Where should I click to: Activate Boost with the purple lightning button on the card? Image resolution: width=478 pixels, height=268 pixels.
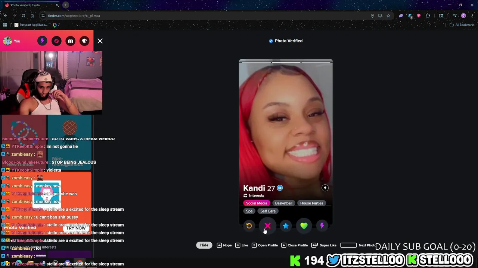point(322,226)
